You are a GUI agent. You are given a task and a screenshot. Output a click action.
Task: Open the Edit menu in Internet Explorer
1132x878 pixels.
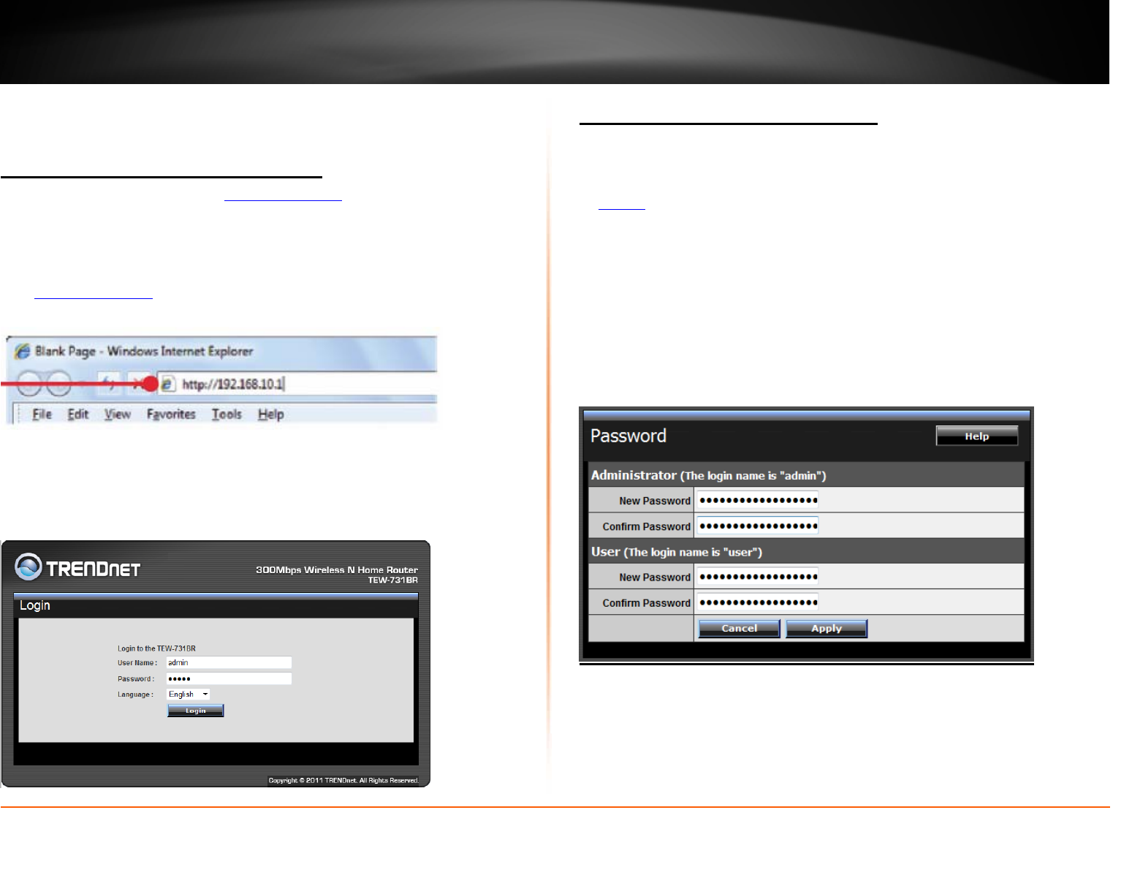(77, 414)
